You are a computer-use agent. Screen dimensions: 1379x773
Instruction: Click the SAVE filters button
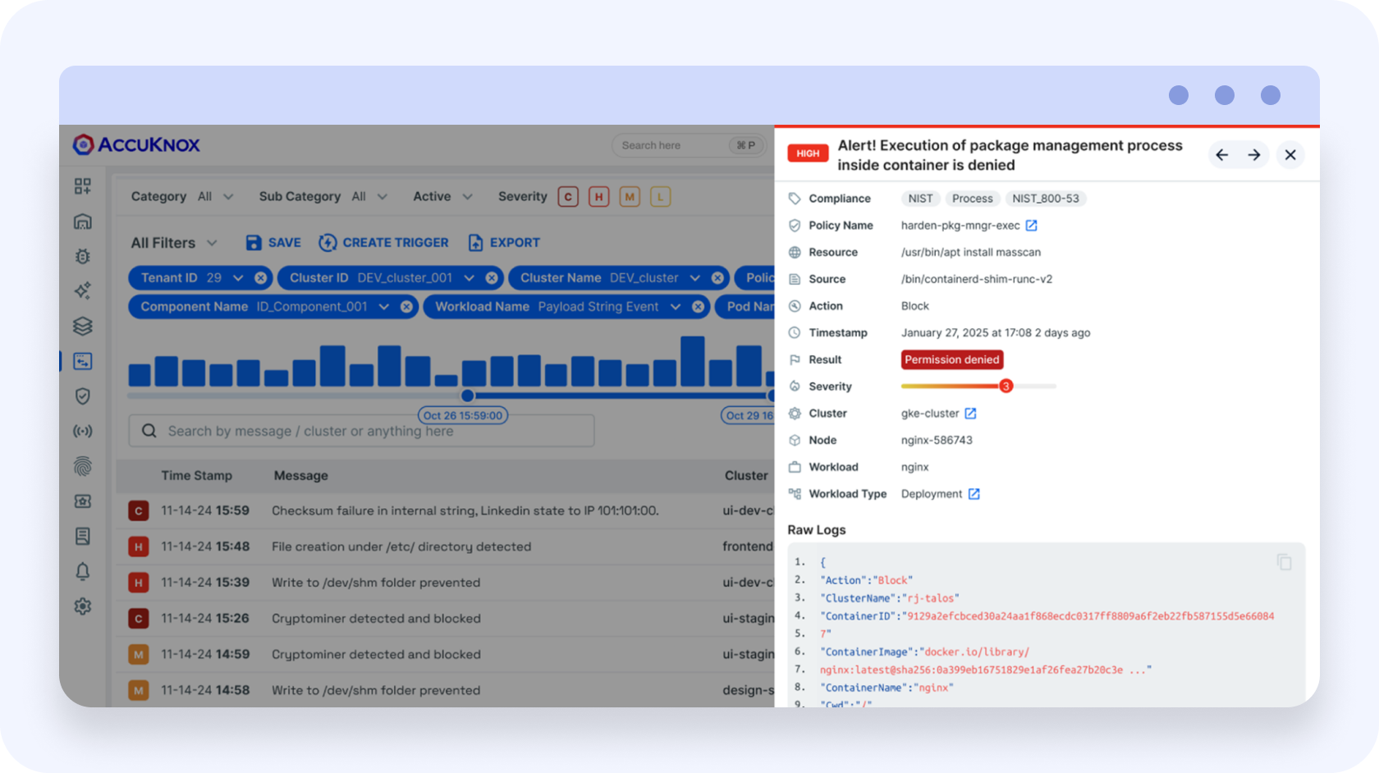tap(273, 243)
